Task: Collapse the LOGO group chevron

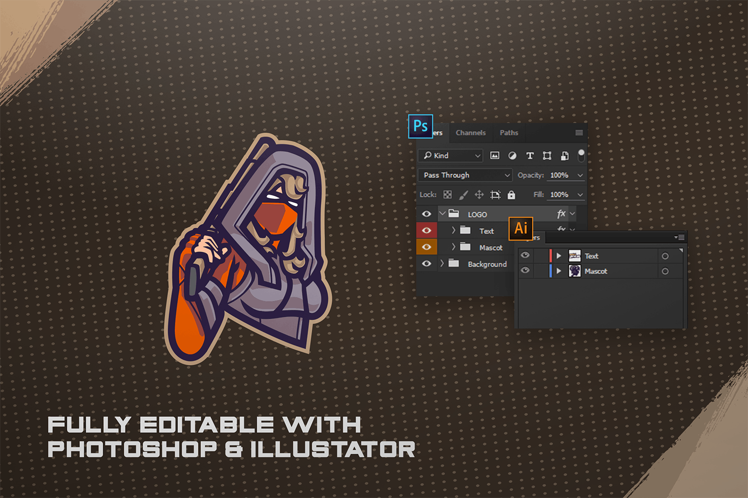Action: [x=442, y=214]
